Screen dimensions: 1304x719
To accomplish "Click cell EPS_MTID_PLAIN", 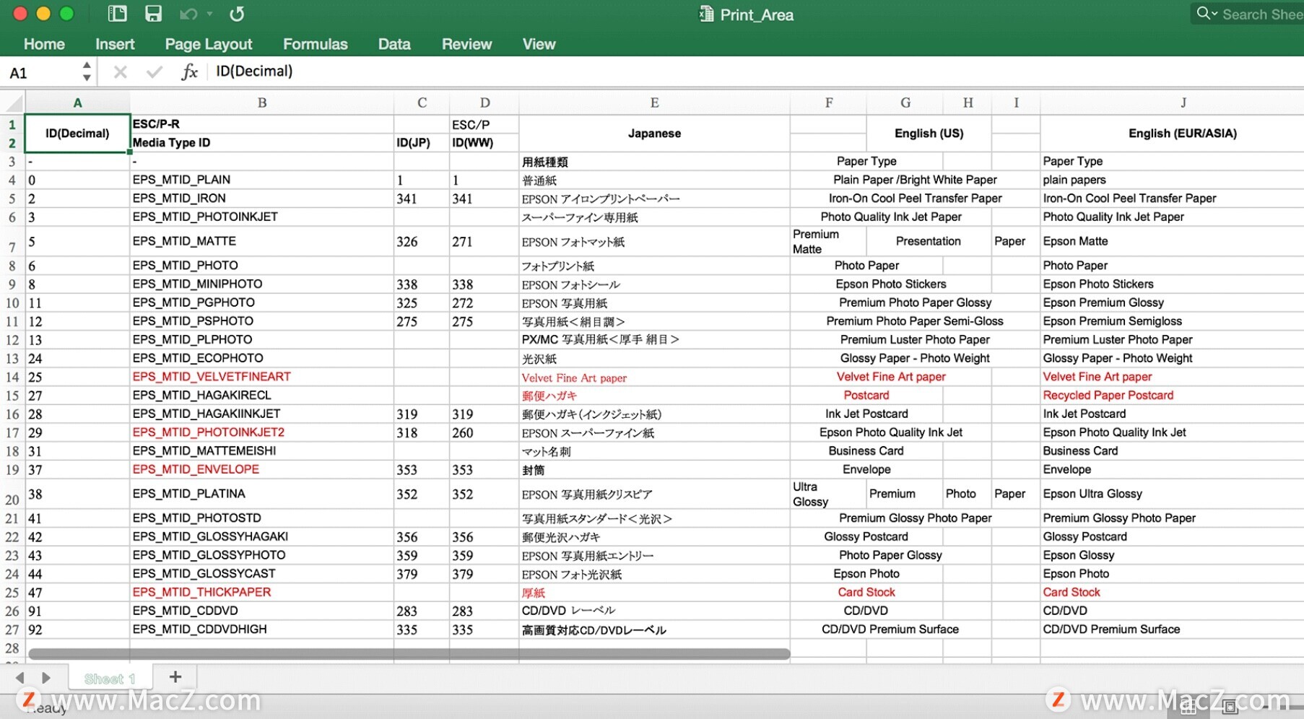I will (x=262, y=180).
